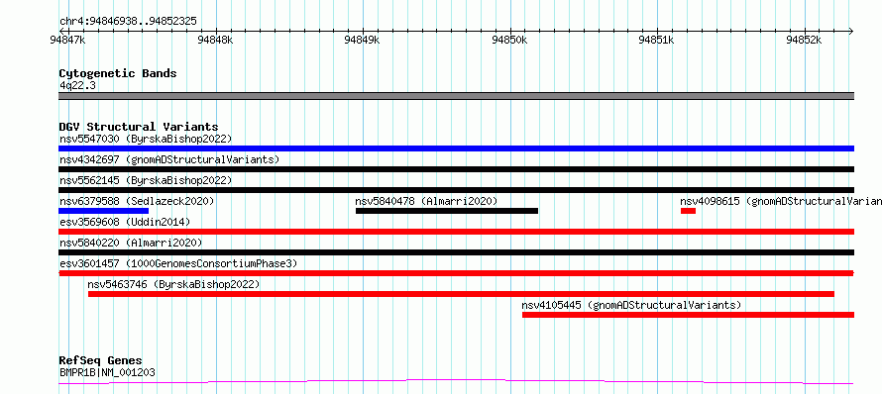Click the blue nsv5547030 variant bar
The height and width of the screenshot is (394, 882).
click(456, 148)
